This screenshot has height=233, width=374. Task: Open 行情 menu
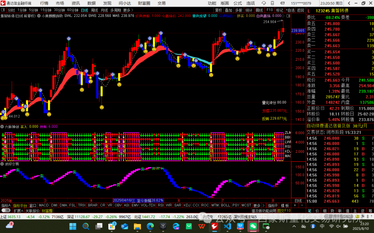pyautogui.click(x=44, y=3)
